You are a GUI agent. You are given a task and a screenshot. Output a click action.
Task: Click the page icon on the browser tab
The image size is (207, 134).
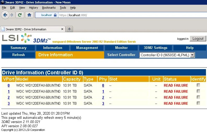pos(3,29)
